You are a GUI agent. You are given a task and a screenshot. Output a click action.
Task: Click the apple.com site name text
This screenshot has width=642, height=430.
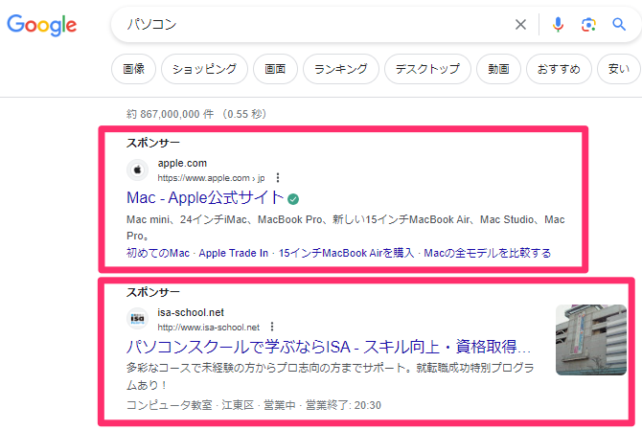coord(182,163)
